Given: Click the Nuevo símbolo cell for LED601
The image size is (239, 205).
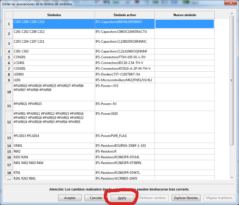Looking at the screenshot, I should tap(185, 74).
